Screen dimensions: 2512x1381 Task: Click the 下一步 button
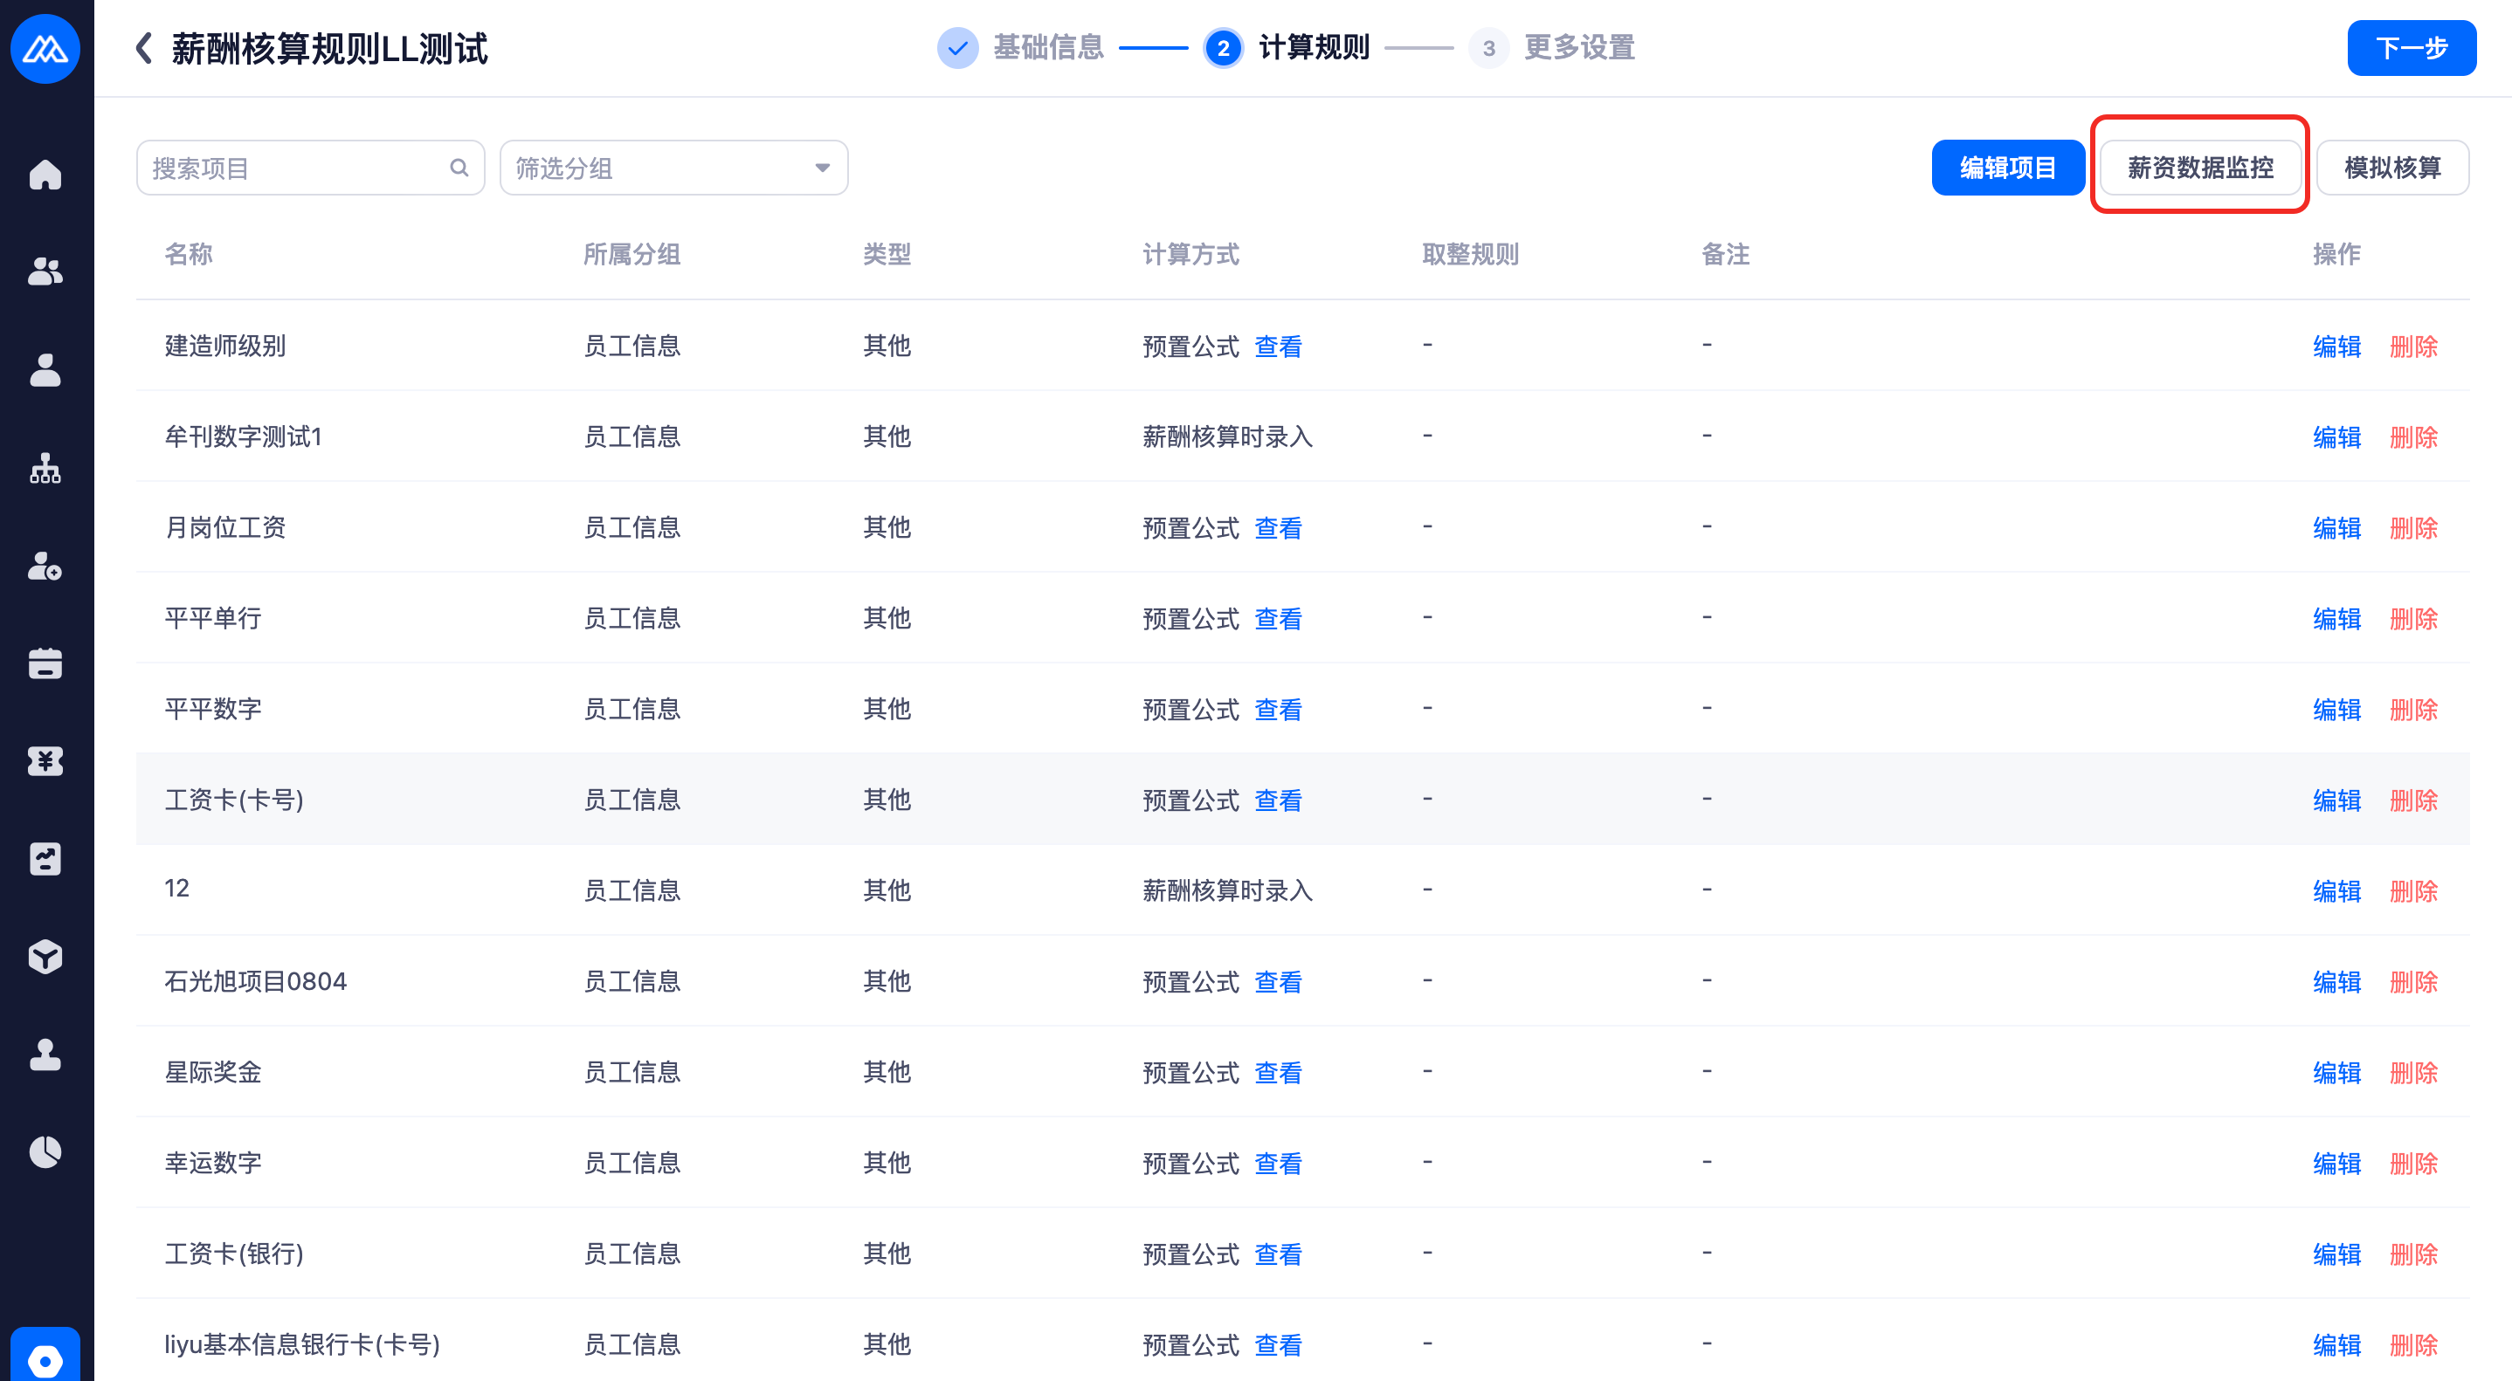pyautogui.click(x=2411, y=48)
